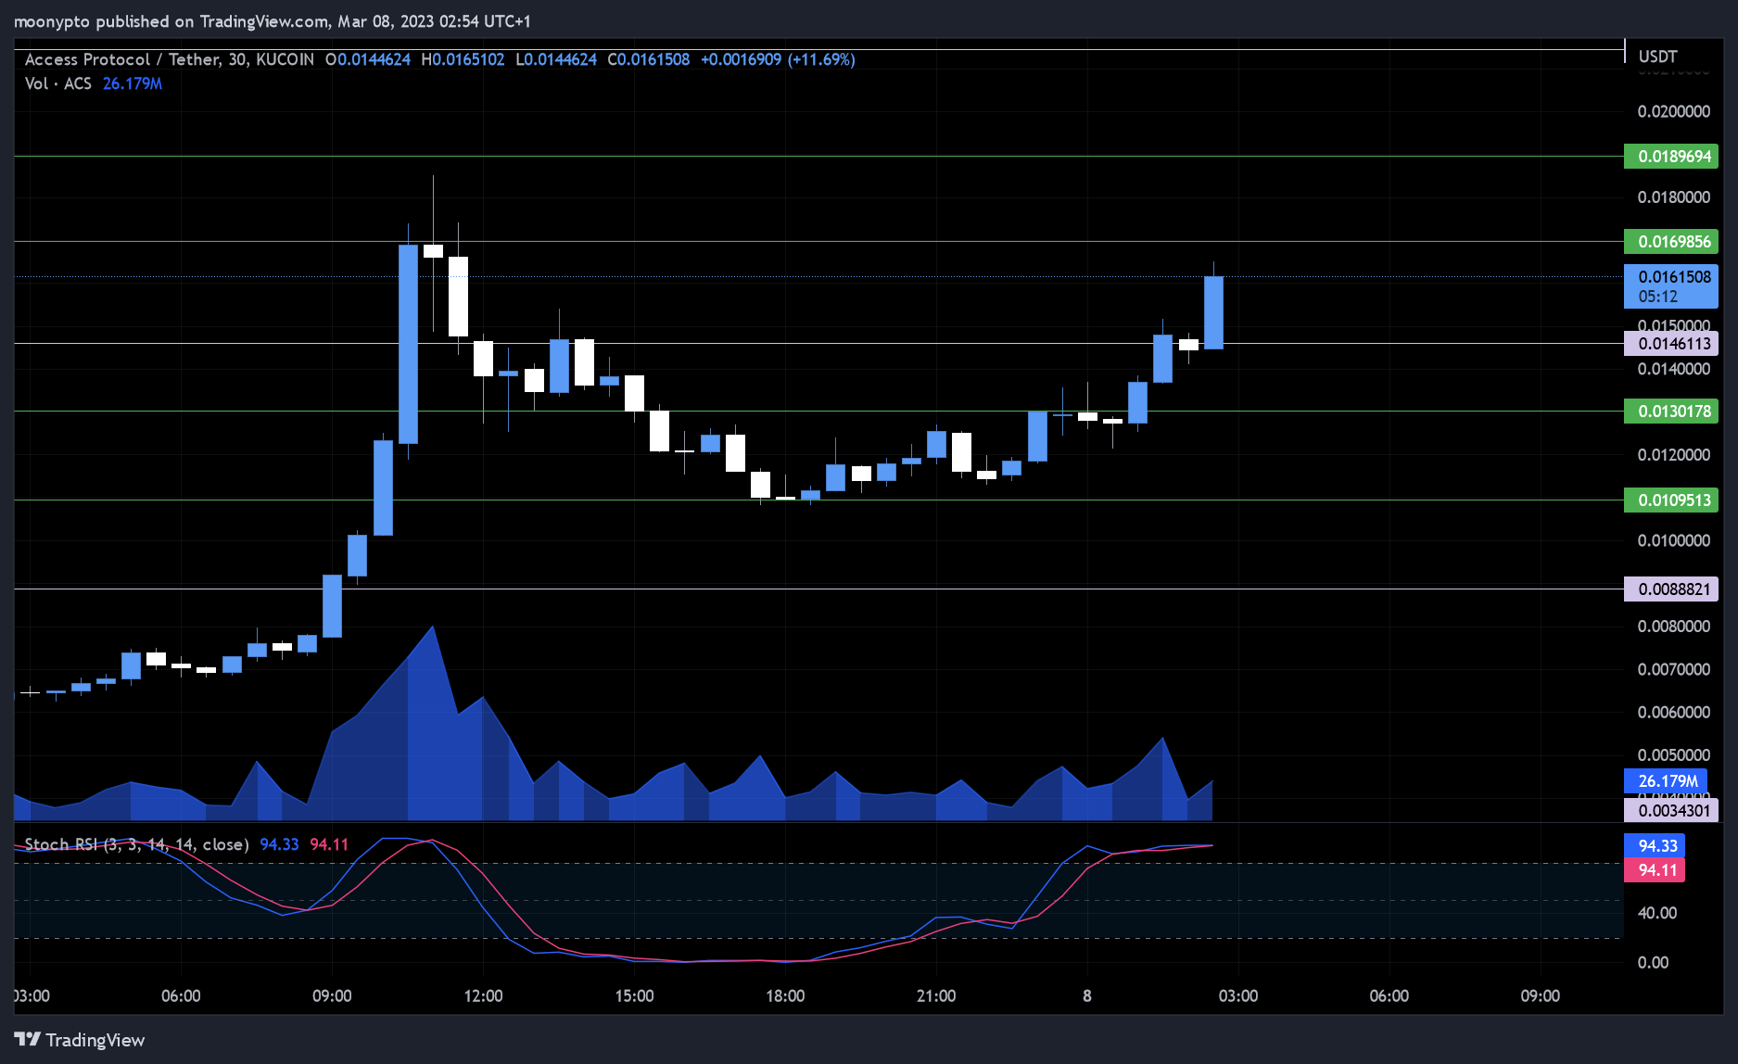
Task: Click the 0.0100000 price axis tick
Action: [x=1674, y=540]
